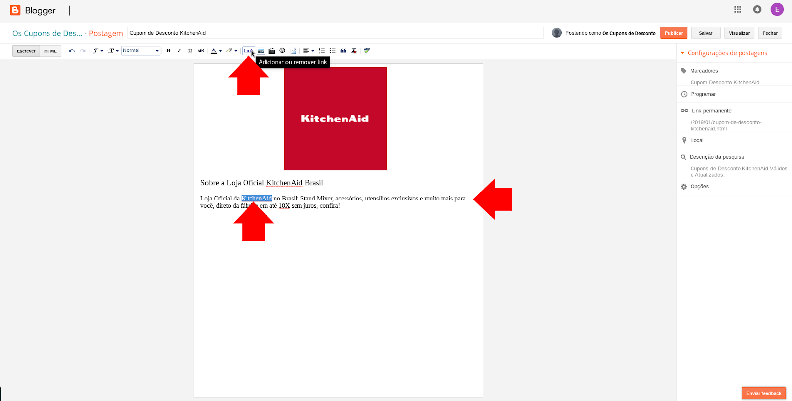The image size is (792, 401).
Task: Apply bulleted list formatting
Action: tap(333, 50)
